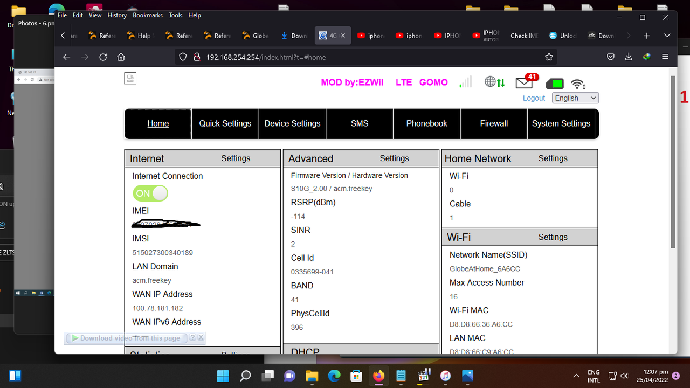Click the Wi-Fi clients counter icon

point(578,83)
